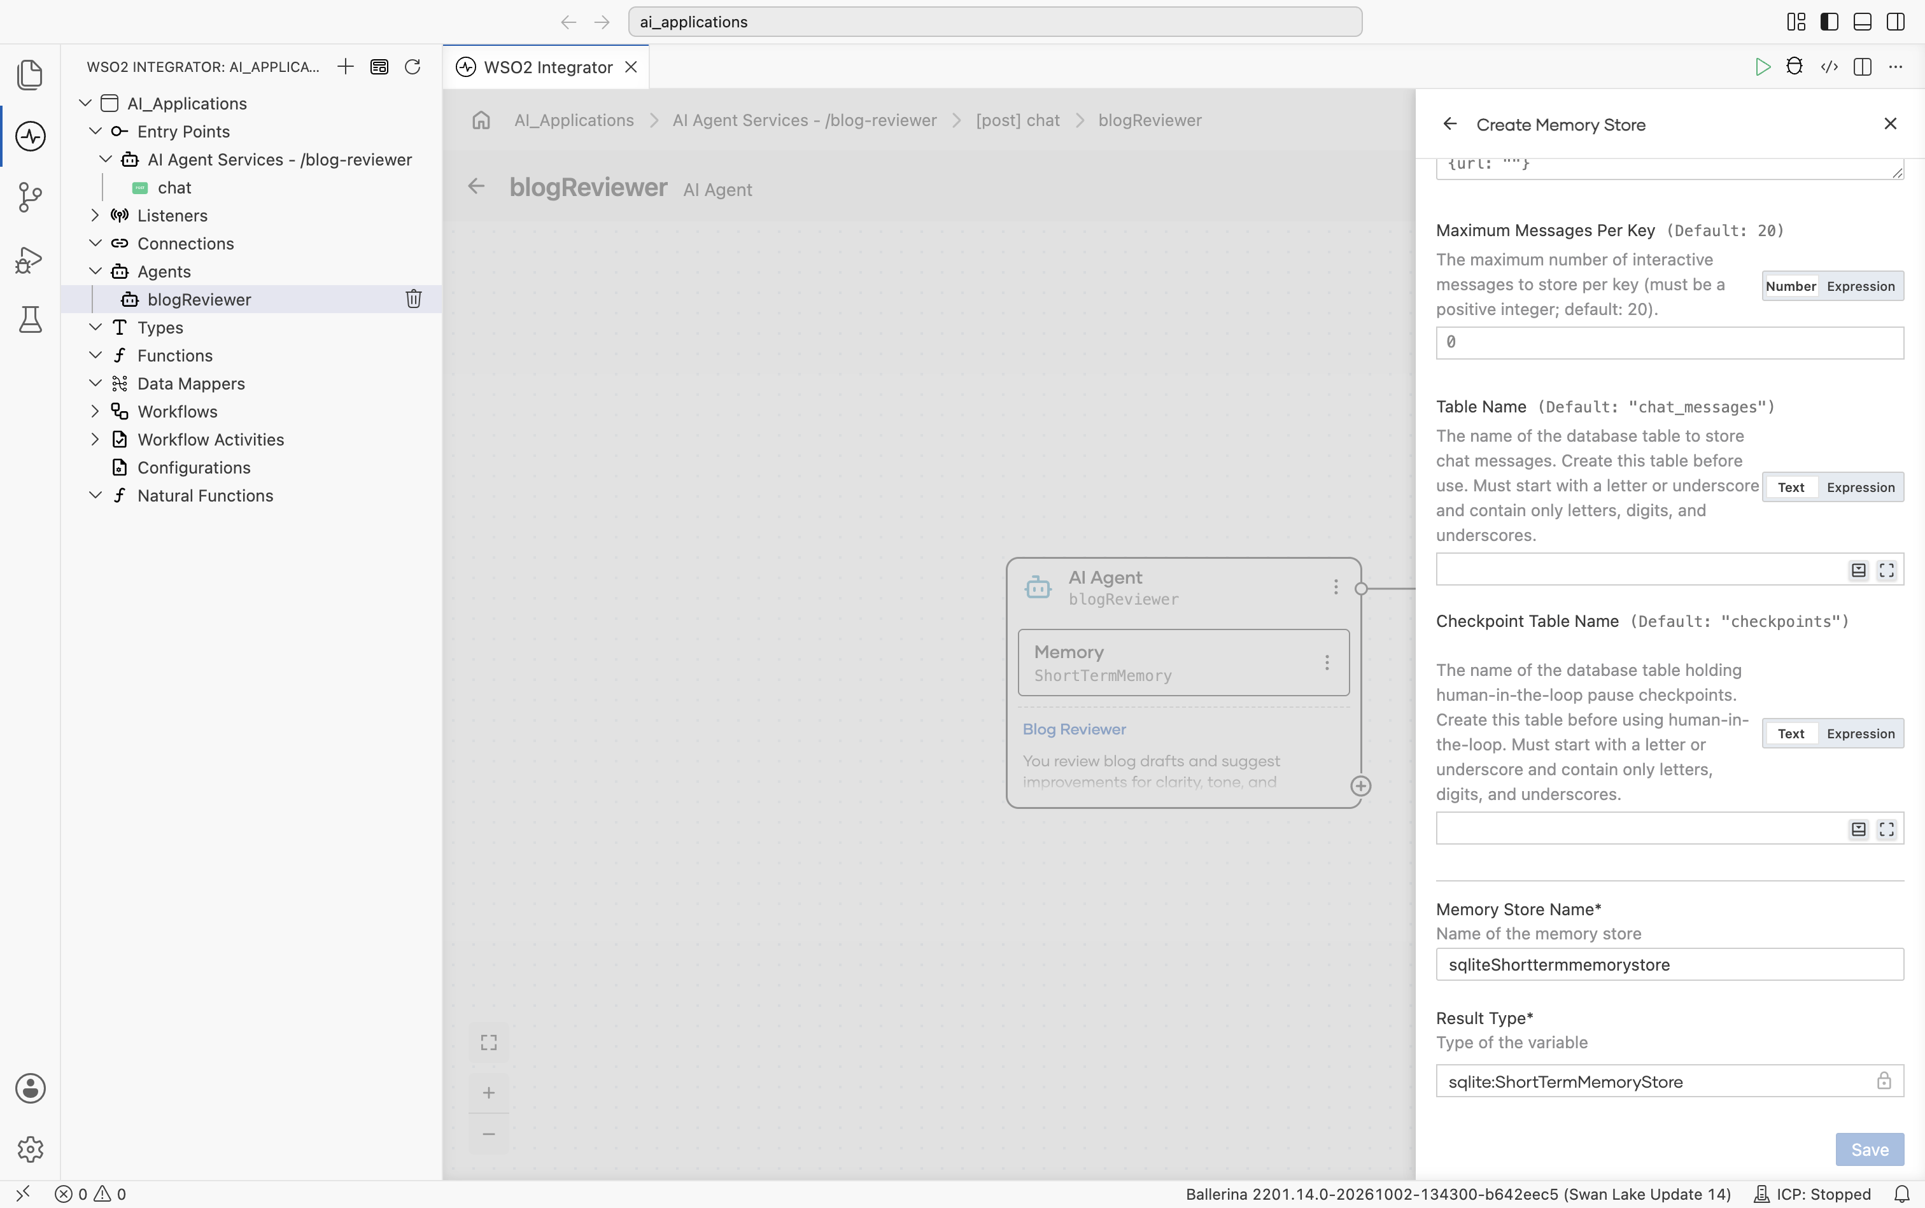Screen dimensions: 1925x1208
Task: Click the AI_Applications breadcrumb link
Action: click(x=574, y=120)
